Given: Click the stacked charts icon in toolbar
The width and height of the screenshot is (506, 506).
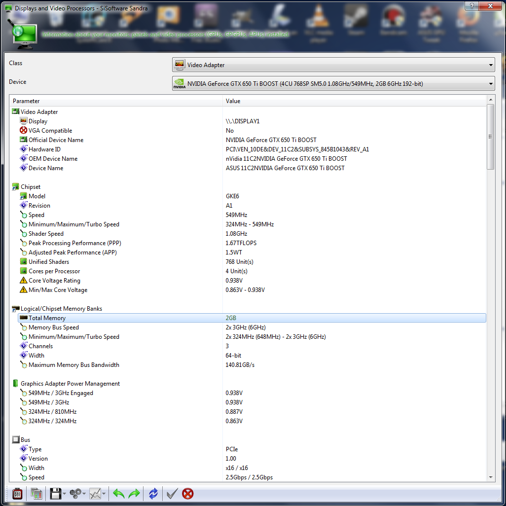Looking at the screenshot, I should click(36, 493).
